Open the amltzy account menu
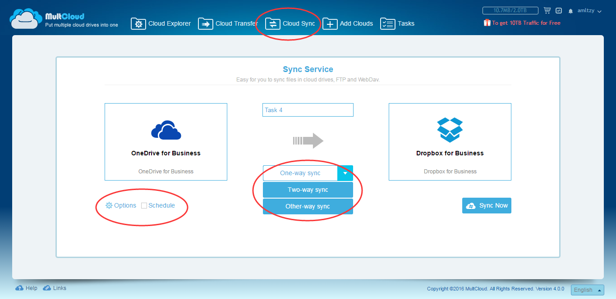The height and width of the screenshot is (299, 616). coord(589,11)
